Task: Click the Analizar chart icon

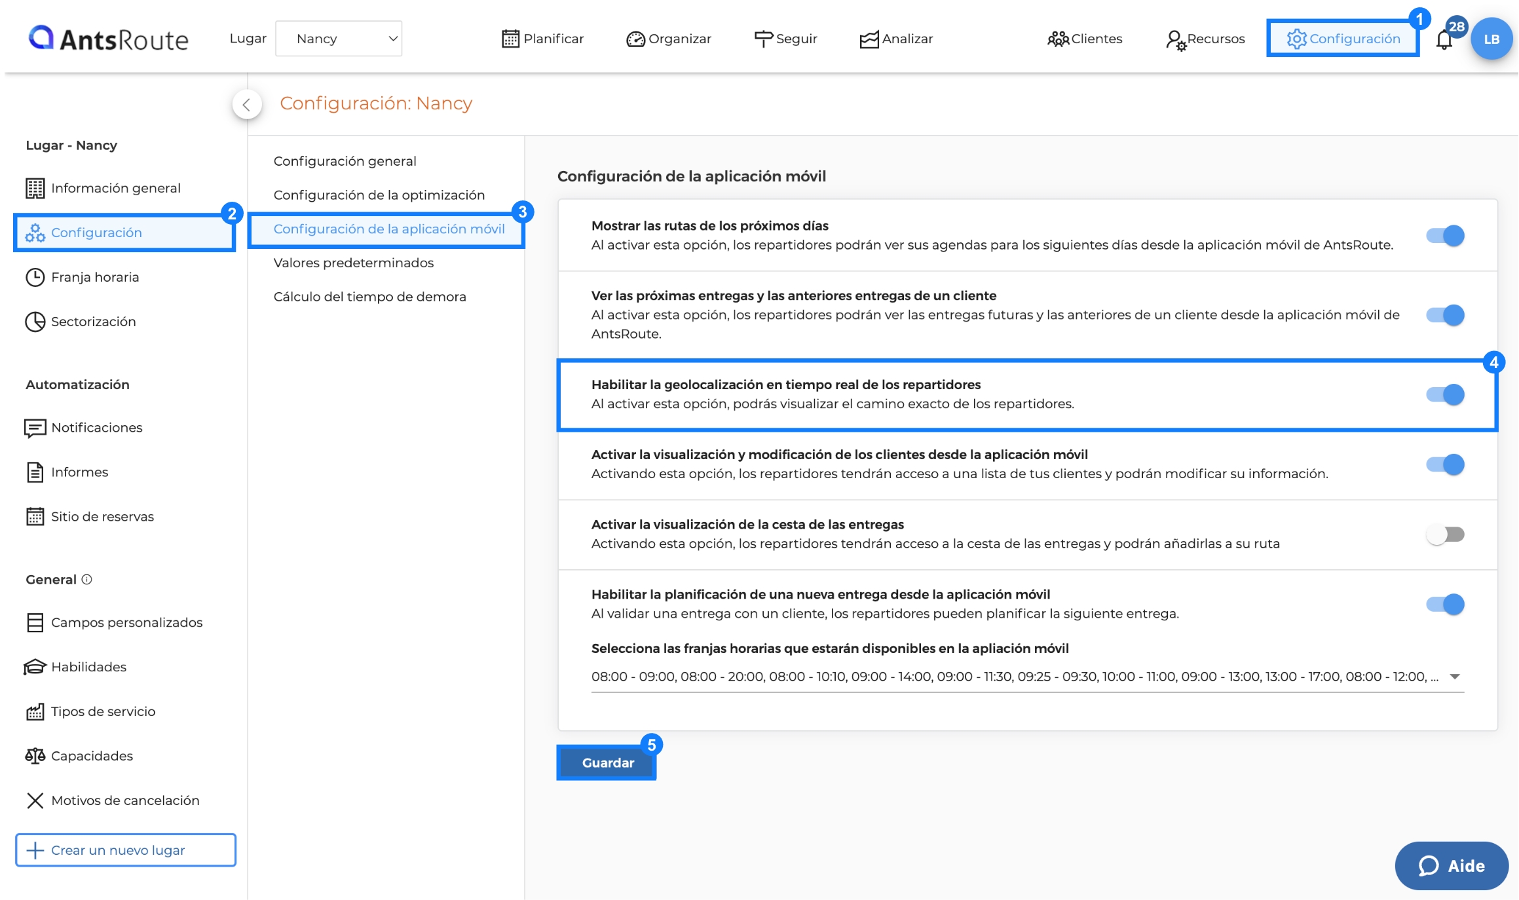Action: pos(869,39)
